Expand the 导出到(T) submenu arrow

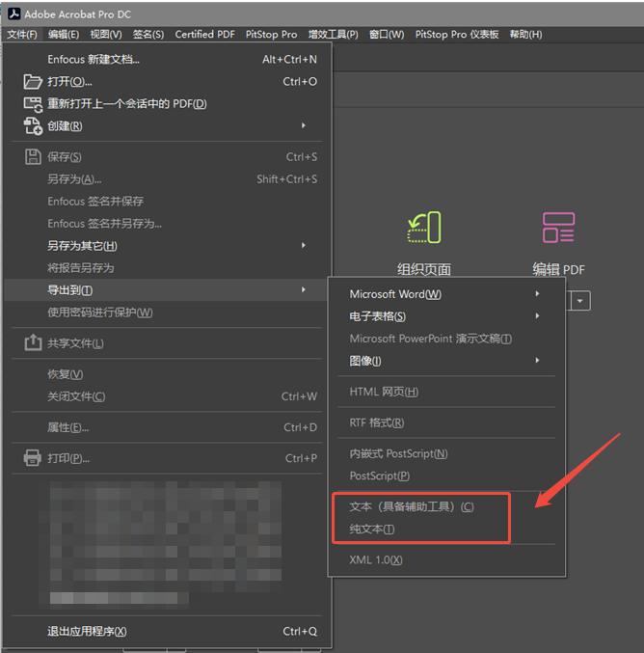click(304, 290)
